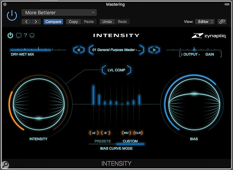Image resolution: width=233 pixels, height=170 pixels.
Task: Click the magnifier zoom icon
Action: pos(5,165)
